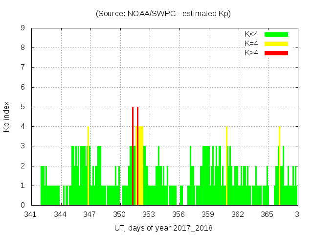Click the rightmost x-axis tick label 3
Viewport: 313px width, 235px height.
(297, 214)
